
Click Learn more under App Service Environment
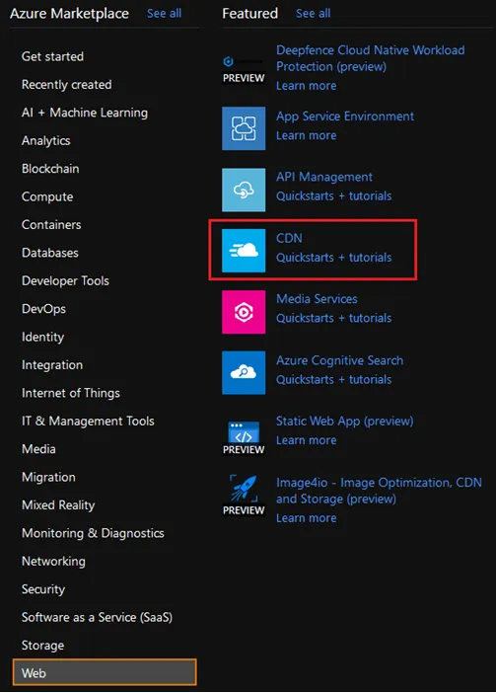coord(307,135)
